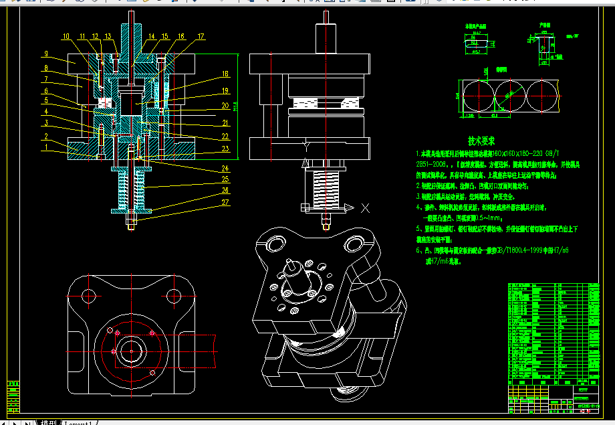Select part callout number 14
This screenshot has width=615, height=425.
point(151,36)
